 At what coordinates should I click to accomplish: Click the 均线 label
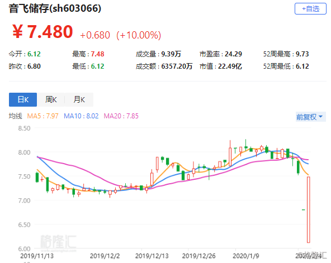16,116
